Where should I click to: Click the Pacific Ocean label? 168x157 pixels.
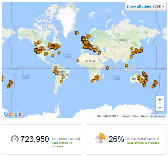click(x=25, y=77)
